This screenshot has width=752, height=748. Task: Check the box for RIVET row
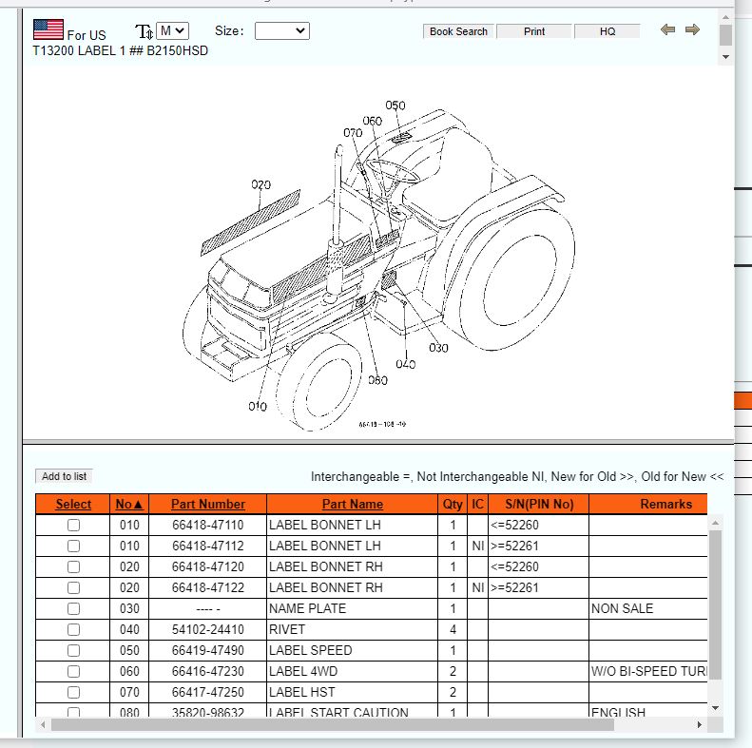73,629
